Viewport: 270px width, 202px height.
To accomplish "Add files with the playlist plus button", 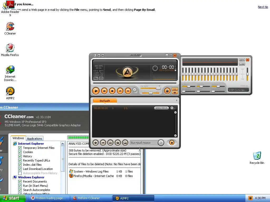I will pyautogui.click(x=95, y=143).
